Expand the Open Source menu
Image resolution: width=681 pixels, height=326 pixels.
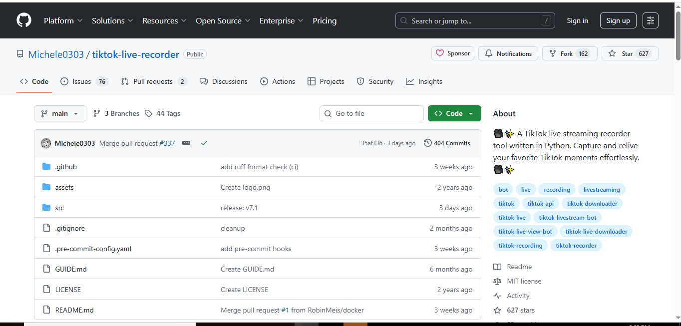(x=223, y=20)
